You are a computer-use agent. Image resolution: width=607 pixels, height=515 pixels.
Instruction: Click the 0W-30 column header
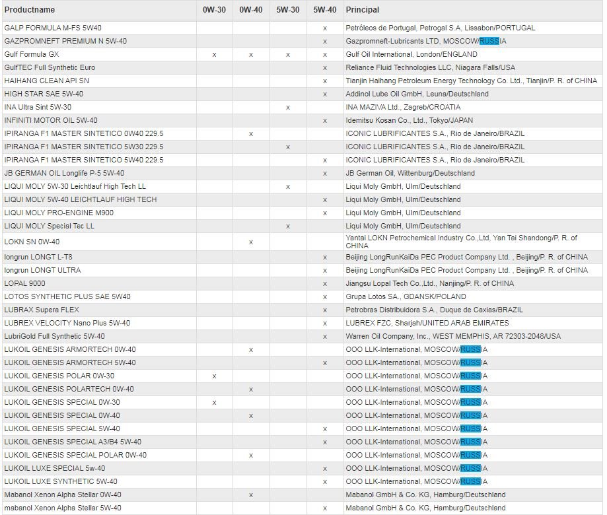(x=214, y=10)
